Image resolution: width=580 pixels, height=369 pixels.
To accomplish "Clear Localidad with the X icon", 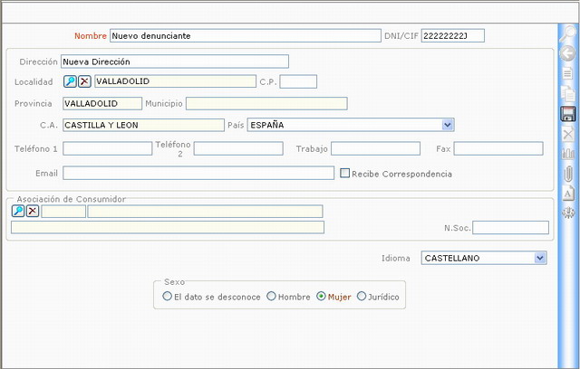I will tap(84, 81).
